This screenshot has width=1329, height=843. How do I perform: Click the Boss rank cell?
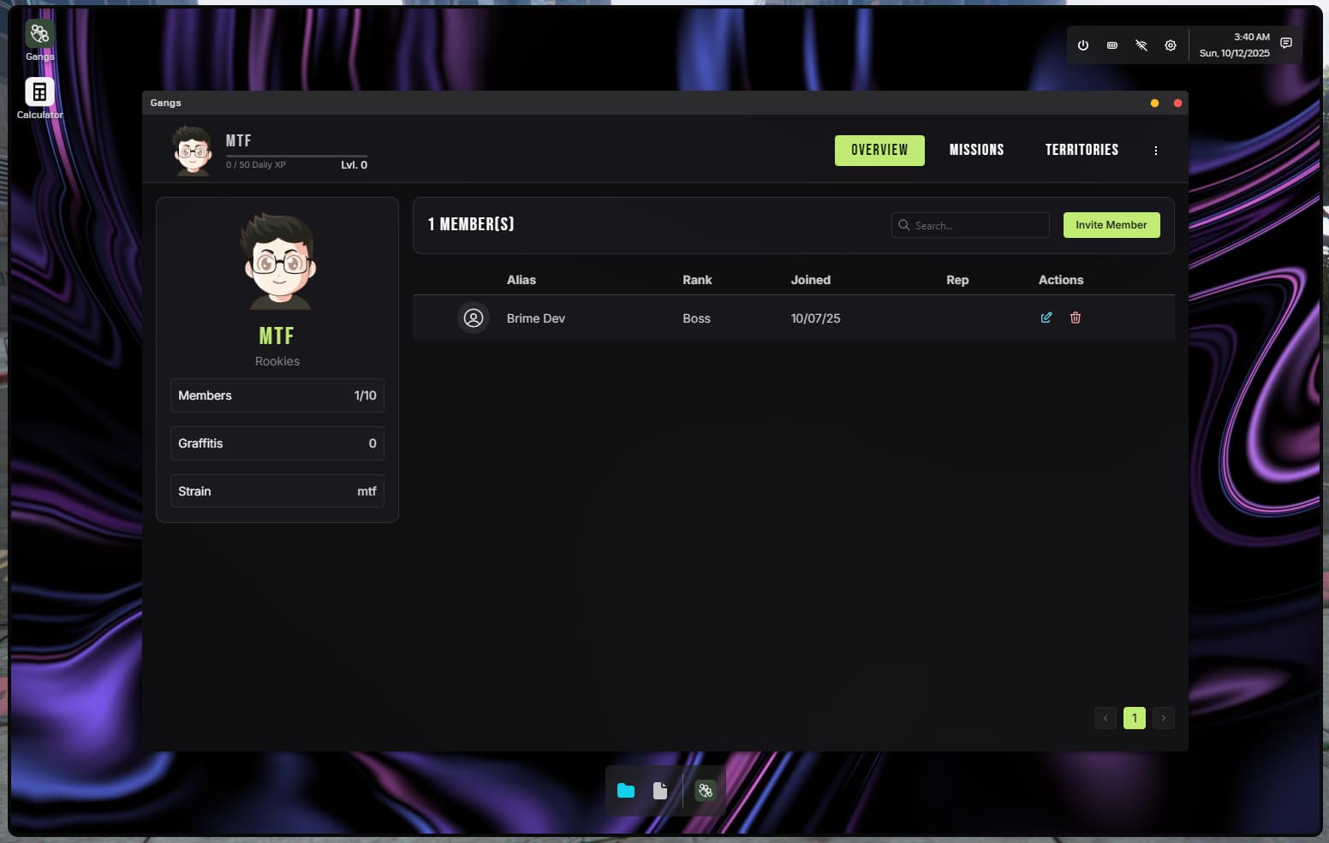pos(696,318)
